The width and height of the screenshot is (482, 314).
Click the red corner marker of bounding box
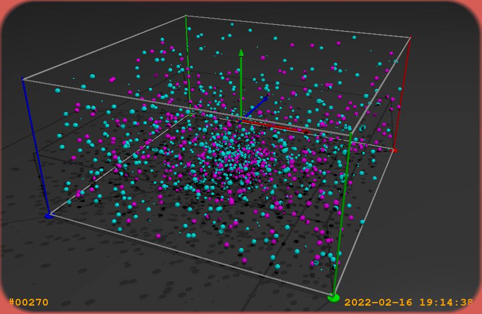(x=395, y=150)
